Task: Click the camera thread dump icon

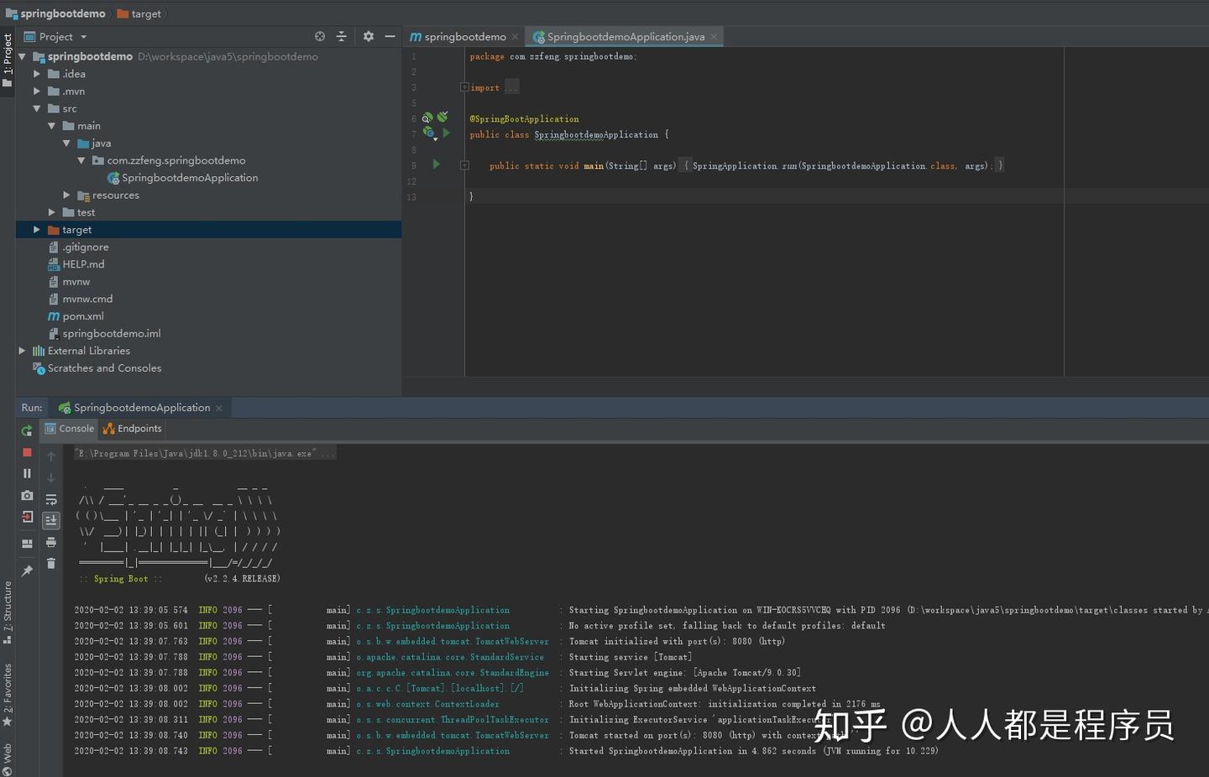Action: (27, 496)
